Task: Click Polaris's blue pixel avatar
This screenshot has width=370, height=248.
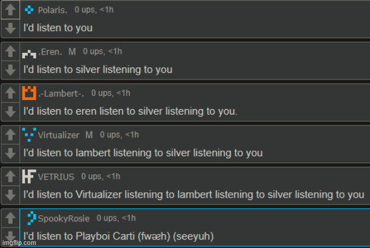Action: (x=29, y=10)
